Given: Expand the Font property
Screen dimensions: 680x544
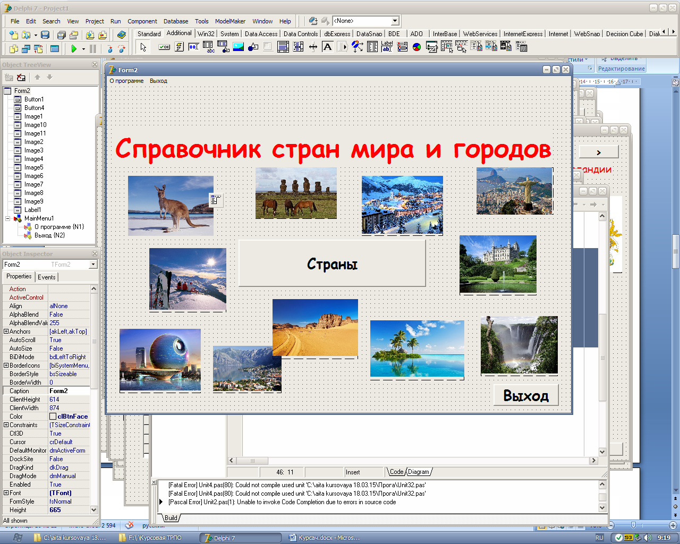Looking at the screenshot, I should tap(6, 493).
